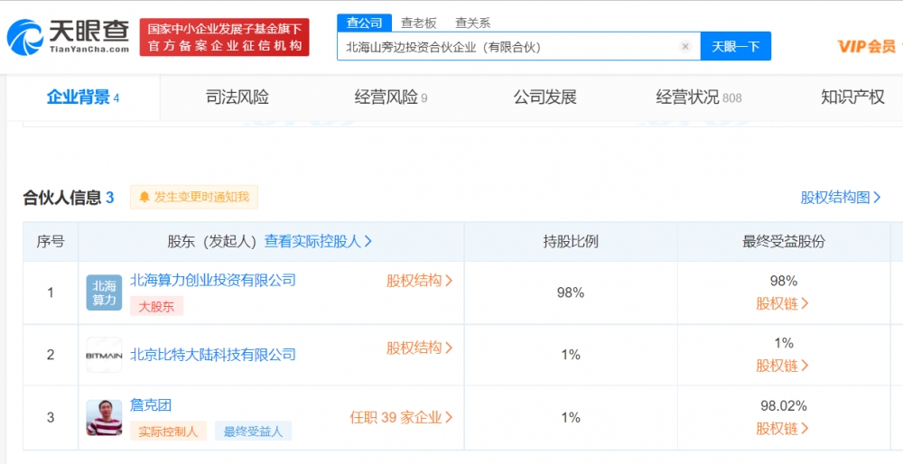Expand 股权结构 for 北京比特大陆科技有限公司

pyautogui.click(x=419, y=348)
